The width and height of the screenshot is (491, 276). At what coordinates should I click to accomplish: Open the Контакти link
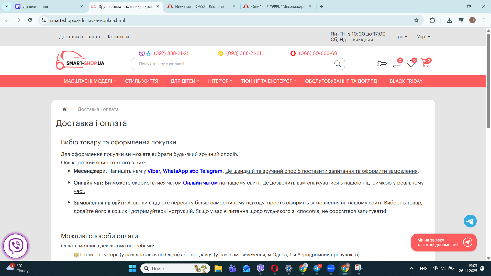[x=118, y=37]
